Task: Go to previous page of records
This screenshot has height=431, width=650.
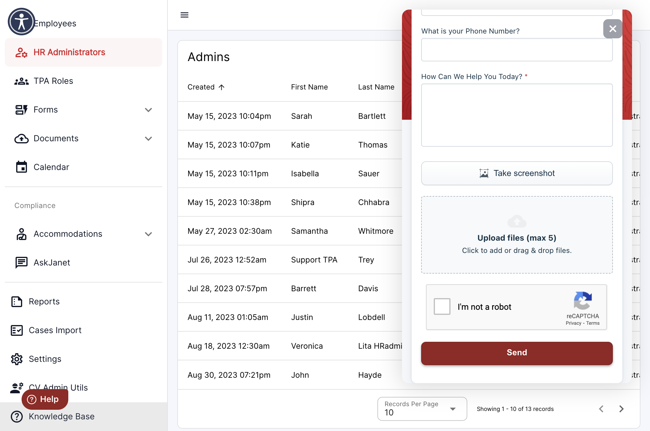Action: 601,409
